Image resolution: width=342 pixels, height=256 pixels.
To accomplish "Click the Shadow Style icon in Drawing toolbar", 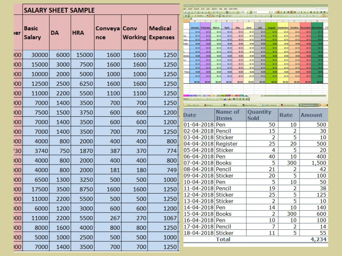I will point(244,99).
